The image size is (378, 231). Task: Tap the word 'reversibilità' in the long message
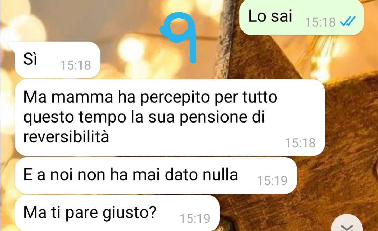pos(66,136)
